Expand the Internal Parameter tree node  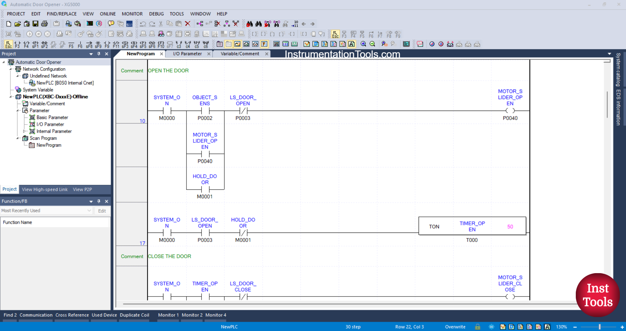coord(25,131)
